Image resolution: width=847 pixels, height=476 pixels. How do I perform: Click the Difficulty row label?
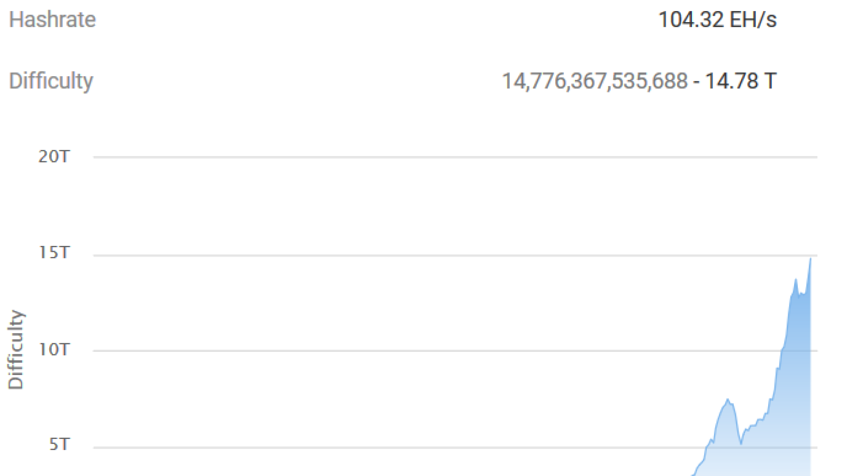click(x=51, y=81)
